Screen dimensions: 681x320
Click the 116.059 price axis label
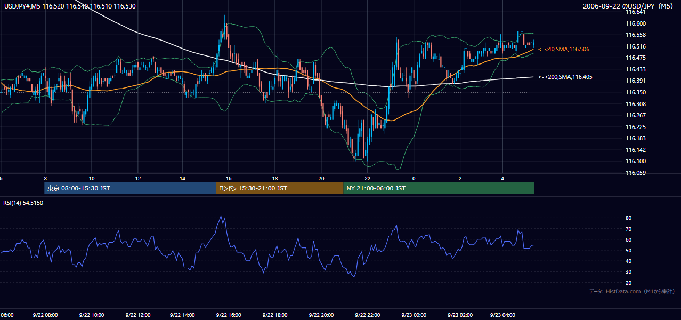tap(636, 173)
